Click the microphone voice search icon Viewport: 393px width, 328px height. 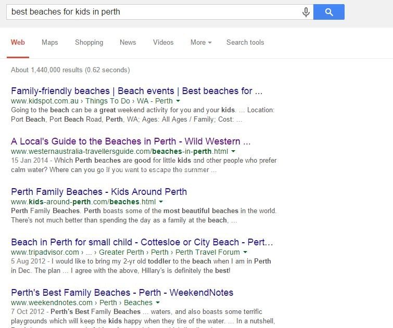306,12
